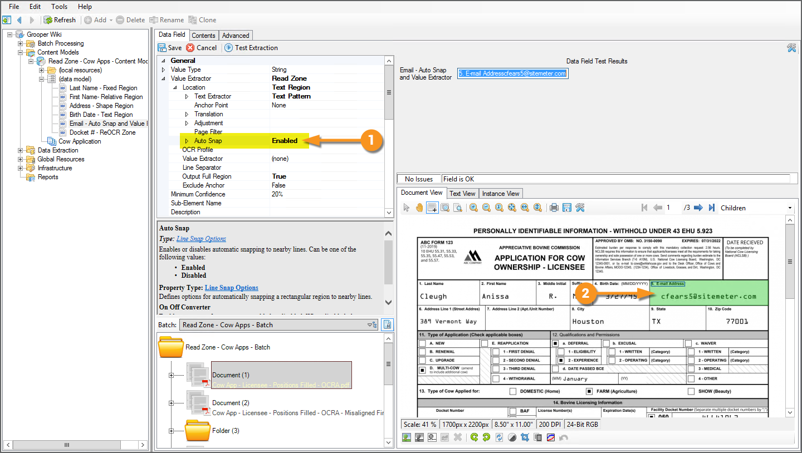Switch to the Text View tab
This screenshot has width=802, height=453.
click(462, 194)
